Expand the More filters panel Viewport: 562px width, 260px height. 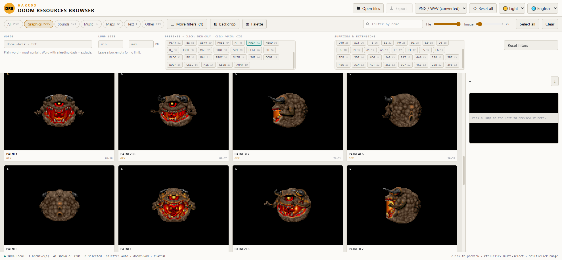187,24
